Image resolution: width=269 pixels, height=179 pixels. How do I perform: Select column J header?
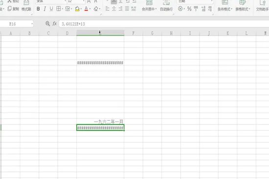(x=209, y=33)
